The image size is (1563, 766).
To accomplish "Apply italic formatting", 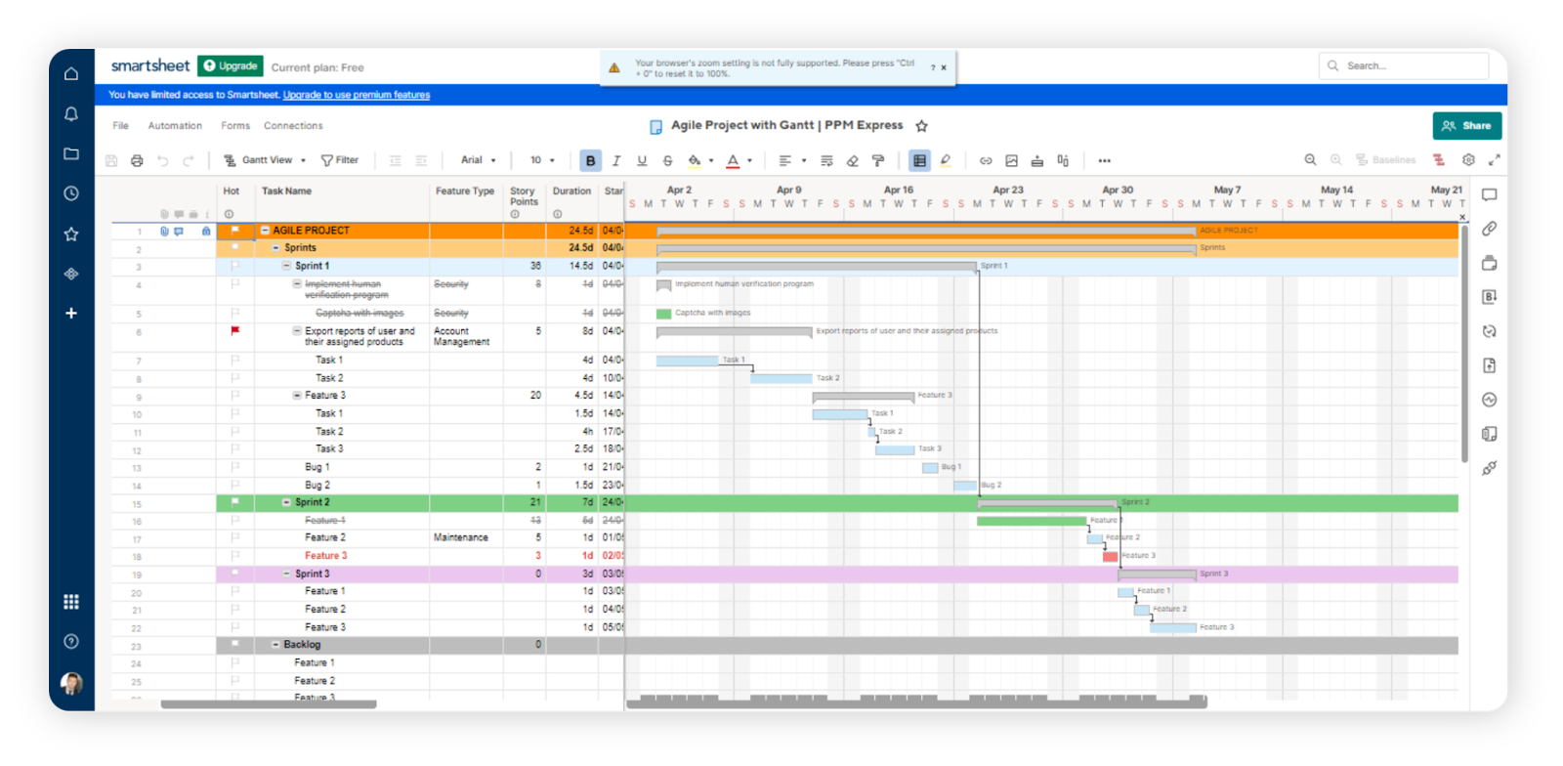I will point(616,160).
